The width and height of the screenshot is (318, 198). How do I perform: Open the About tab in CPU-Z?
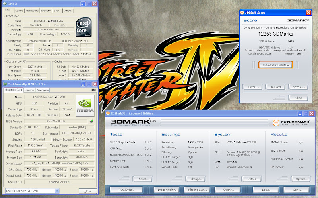[68, 11]
